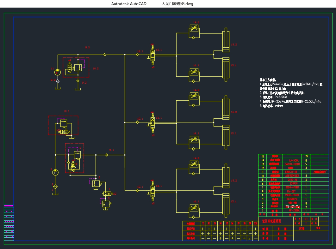Image resolution: width=336 pixels, height=249 pixels.
Task: Click the check valve labeled 9.2
Action: 78,81
